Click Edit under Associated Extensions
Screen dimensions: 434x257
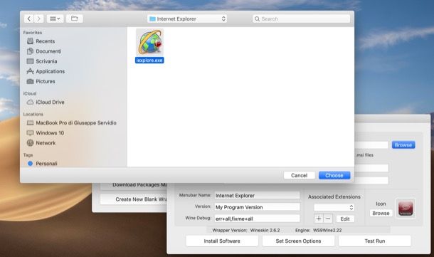pos(345,219)
